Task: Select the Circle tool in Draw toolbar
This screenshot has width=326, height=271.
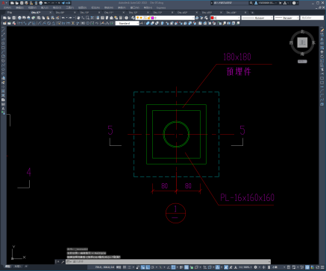Action: pyautogui.click(x=3, y=56)
